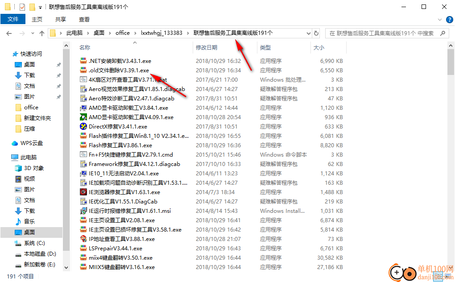455x282 pixels.
Task: Sort by the 名称 column header
Action: (85, 48)
